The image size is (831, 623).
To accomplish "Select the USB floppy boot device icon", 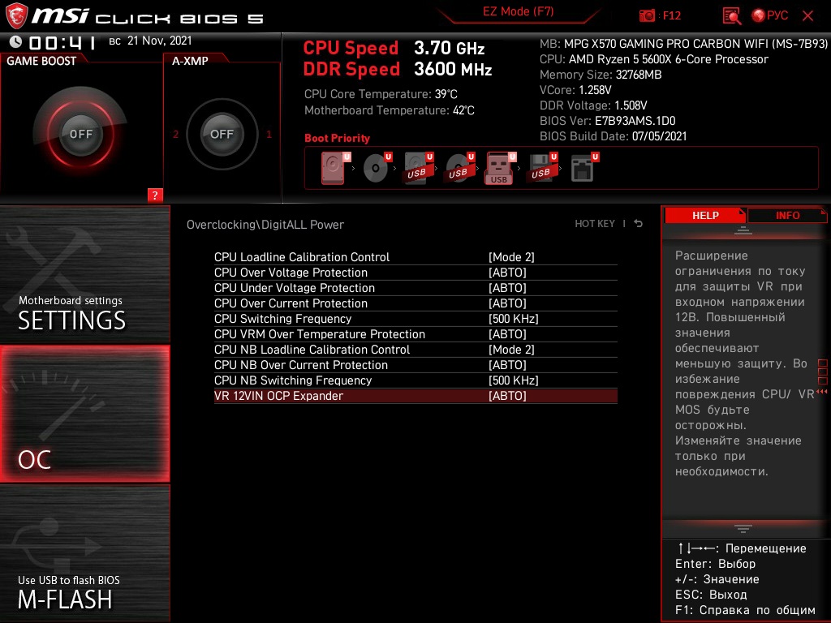I will [541, 167].
